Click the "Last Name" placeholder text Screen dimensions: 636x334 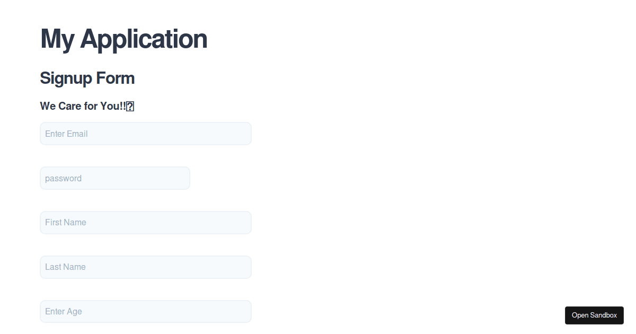click(x=65, y=267)
